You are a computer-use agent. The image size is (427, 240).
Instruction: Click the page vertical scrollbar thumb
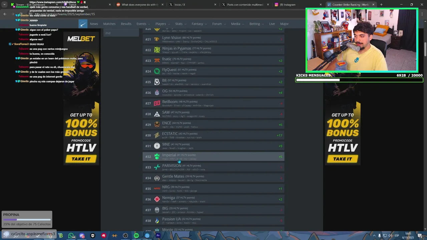point(425,49)
